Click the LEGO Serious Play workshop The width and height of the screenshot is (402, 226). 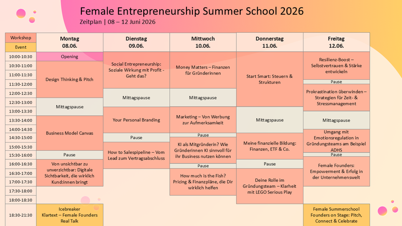[x=270, y=186]
